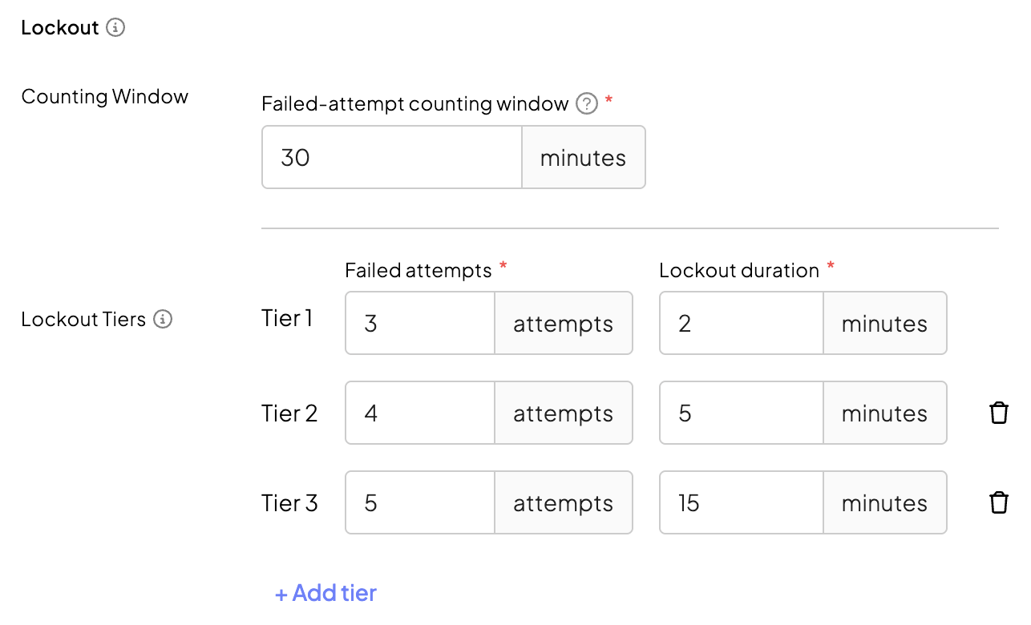The image size is (1031, 625).
Task: Click the counting window minutes unit
Action: (x=583, y=157)
